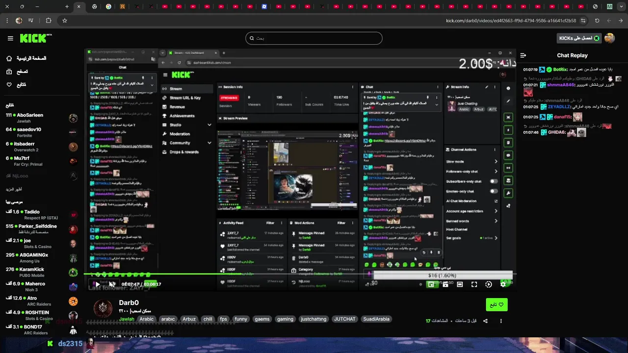Open Maherco Nioh 3 channel

pyautogui.click(x=42, y=286)
